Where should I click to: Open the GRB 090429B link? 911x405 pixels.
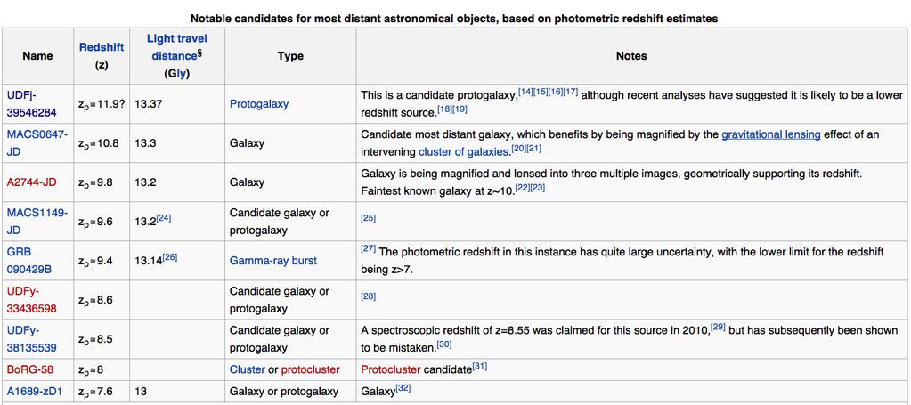click(28, 261)
